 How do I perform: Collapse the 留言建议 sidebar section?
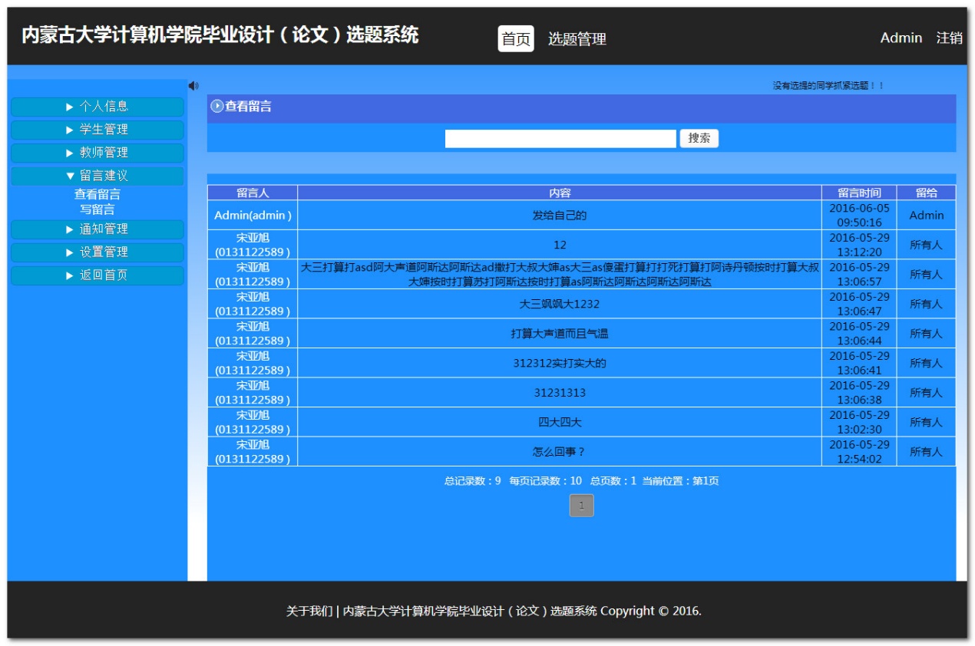[97, 176]
